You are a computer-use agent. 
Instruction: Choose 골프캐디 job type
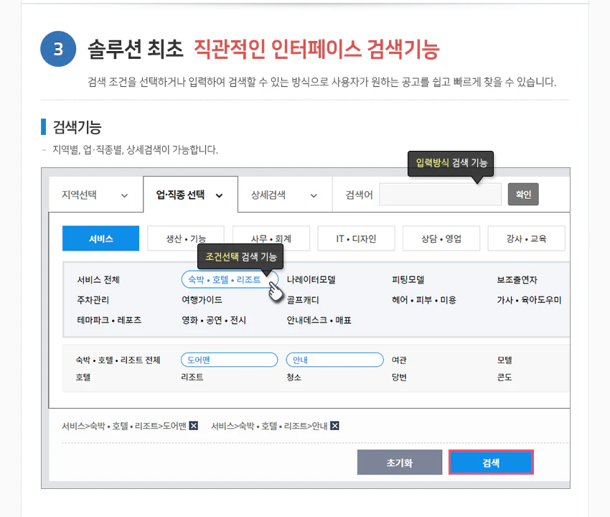(x=303, y=299)
